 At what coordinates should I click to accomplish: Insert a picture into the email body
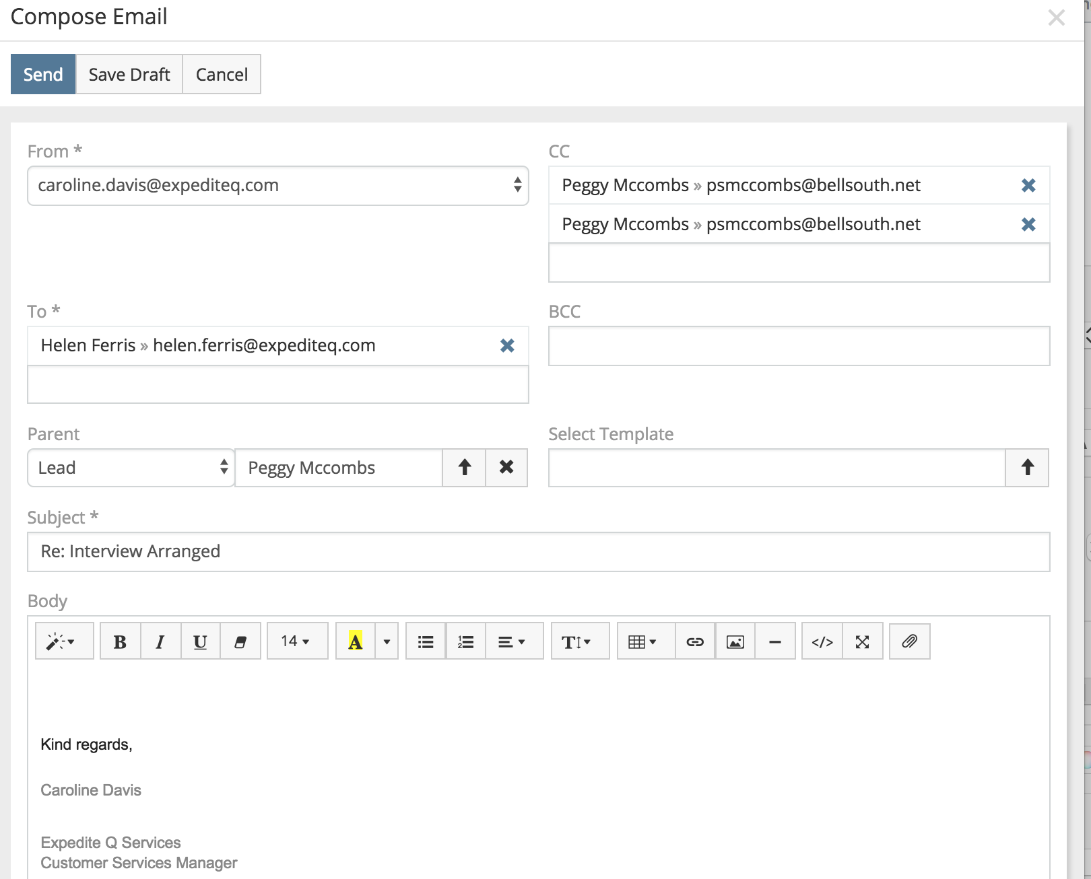(735, 641)
